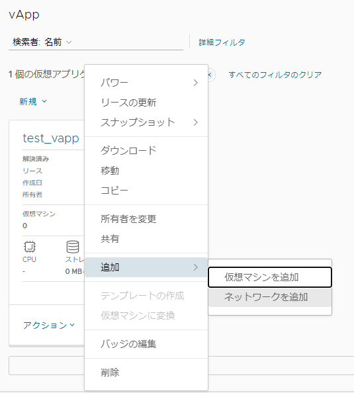Click the 仮想マシン count label

[x=39, y=214]
